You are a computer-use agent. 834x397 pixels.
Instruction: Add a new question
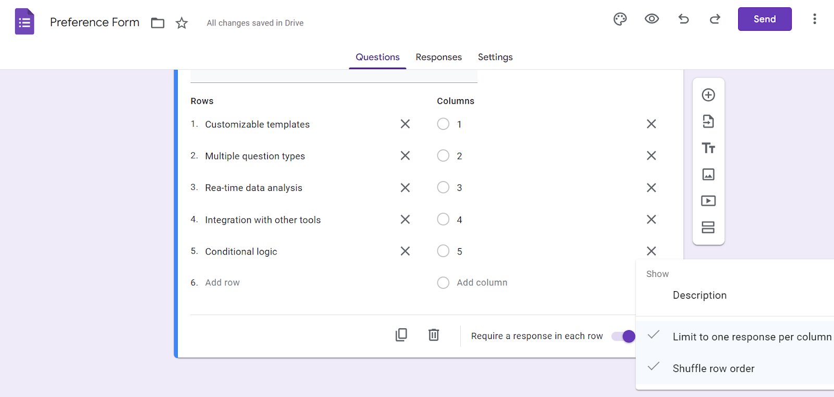click(708, 95)
